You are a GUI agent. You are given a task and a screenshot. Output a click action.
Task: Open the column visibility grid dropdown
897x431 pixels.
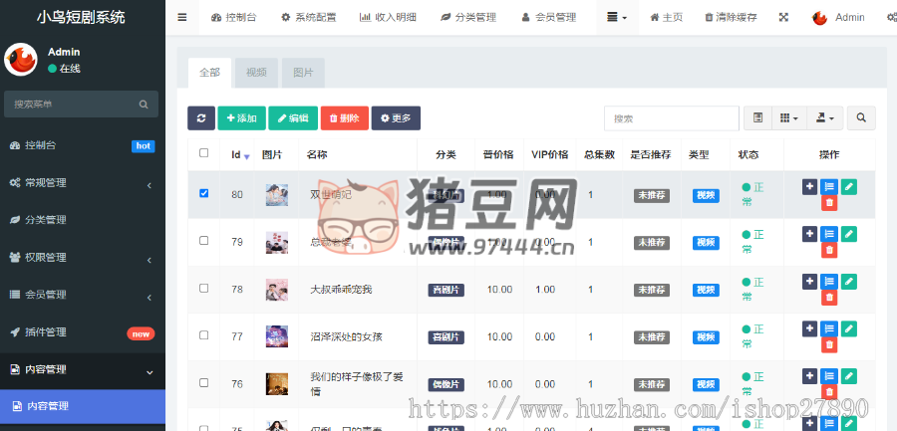788,118
